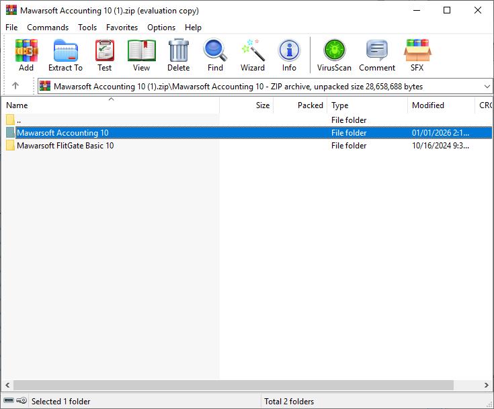Open the Favorites menu
The width and height of the screenshot is (494, 409).
122,28
